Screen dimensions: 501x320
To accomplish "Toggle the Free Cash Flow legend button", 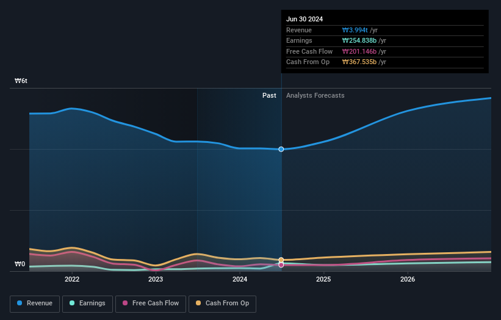I will 151,304.
